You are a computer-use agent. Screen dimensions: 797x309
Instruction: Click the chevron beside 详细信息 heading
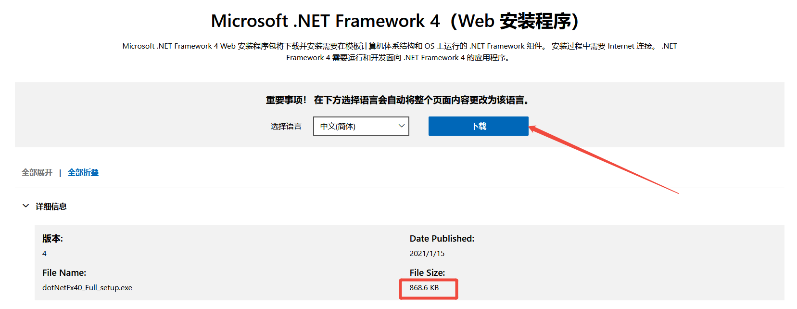25,206
